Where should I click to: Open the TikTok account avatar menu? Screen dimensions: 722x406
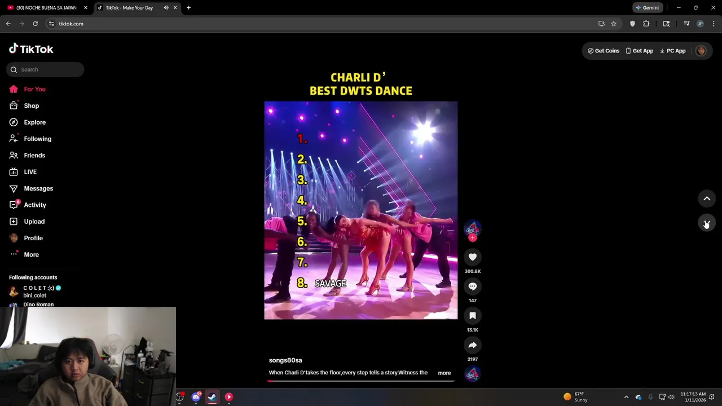tap(701, 51)
